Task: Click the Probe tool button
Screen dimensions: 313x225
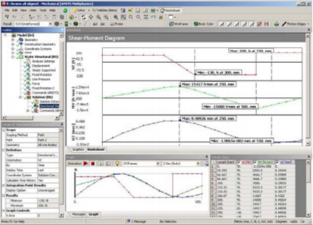Action: (117, 24)
